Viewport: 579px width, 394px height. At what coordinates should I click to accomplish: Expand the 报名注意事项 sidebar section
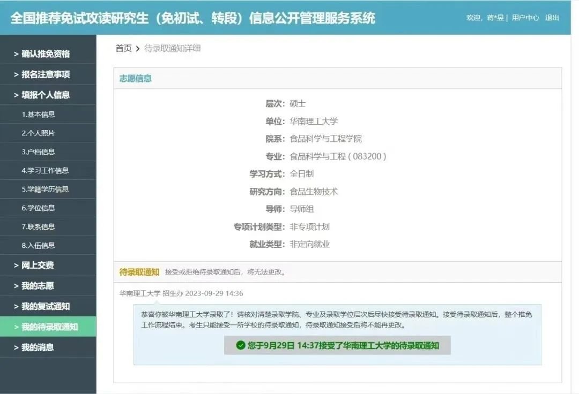tap(46, 74)
